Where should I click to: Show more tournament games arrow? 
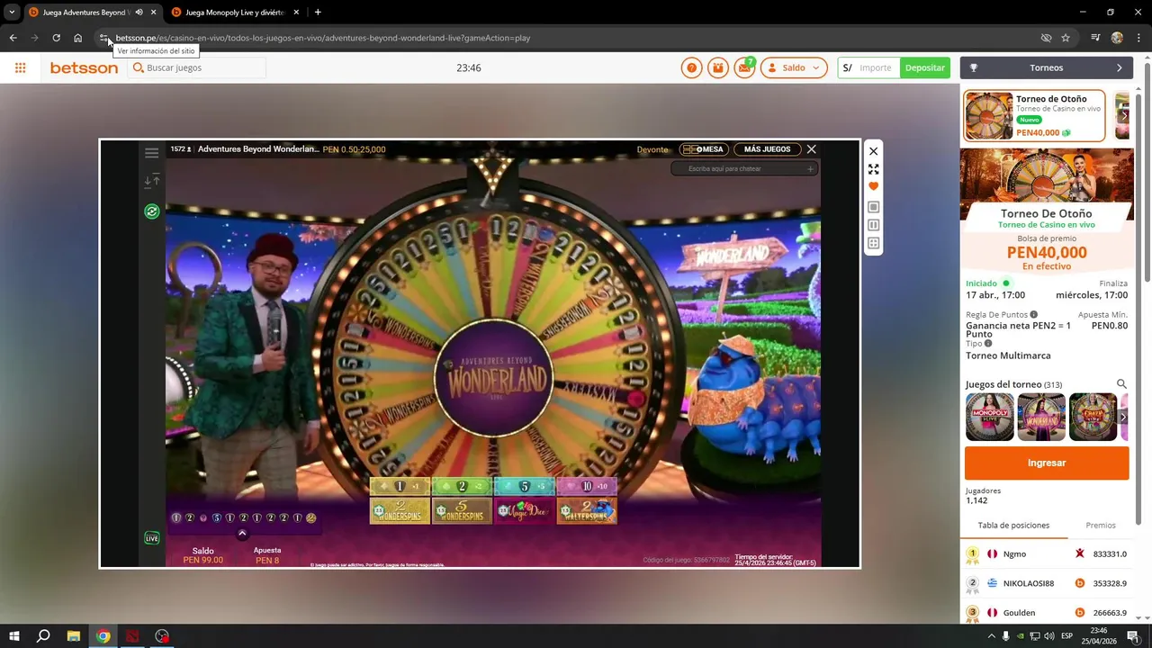coord(1122,417)
